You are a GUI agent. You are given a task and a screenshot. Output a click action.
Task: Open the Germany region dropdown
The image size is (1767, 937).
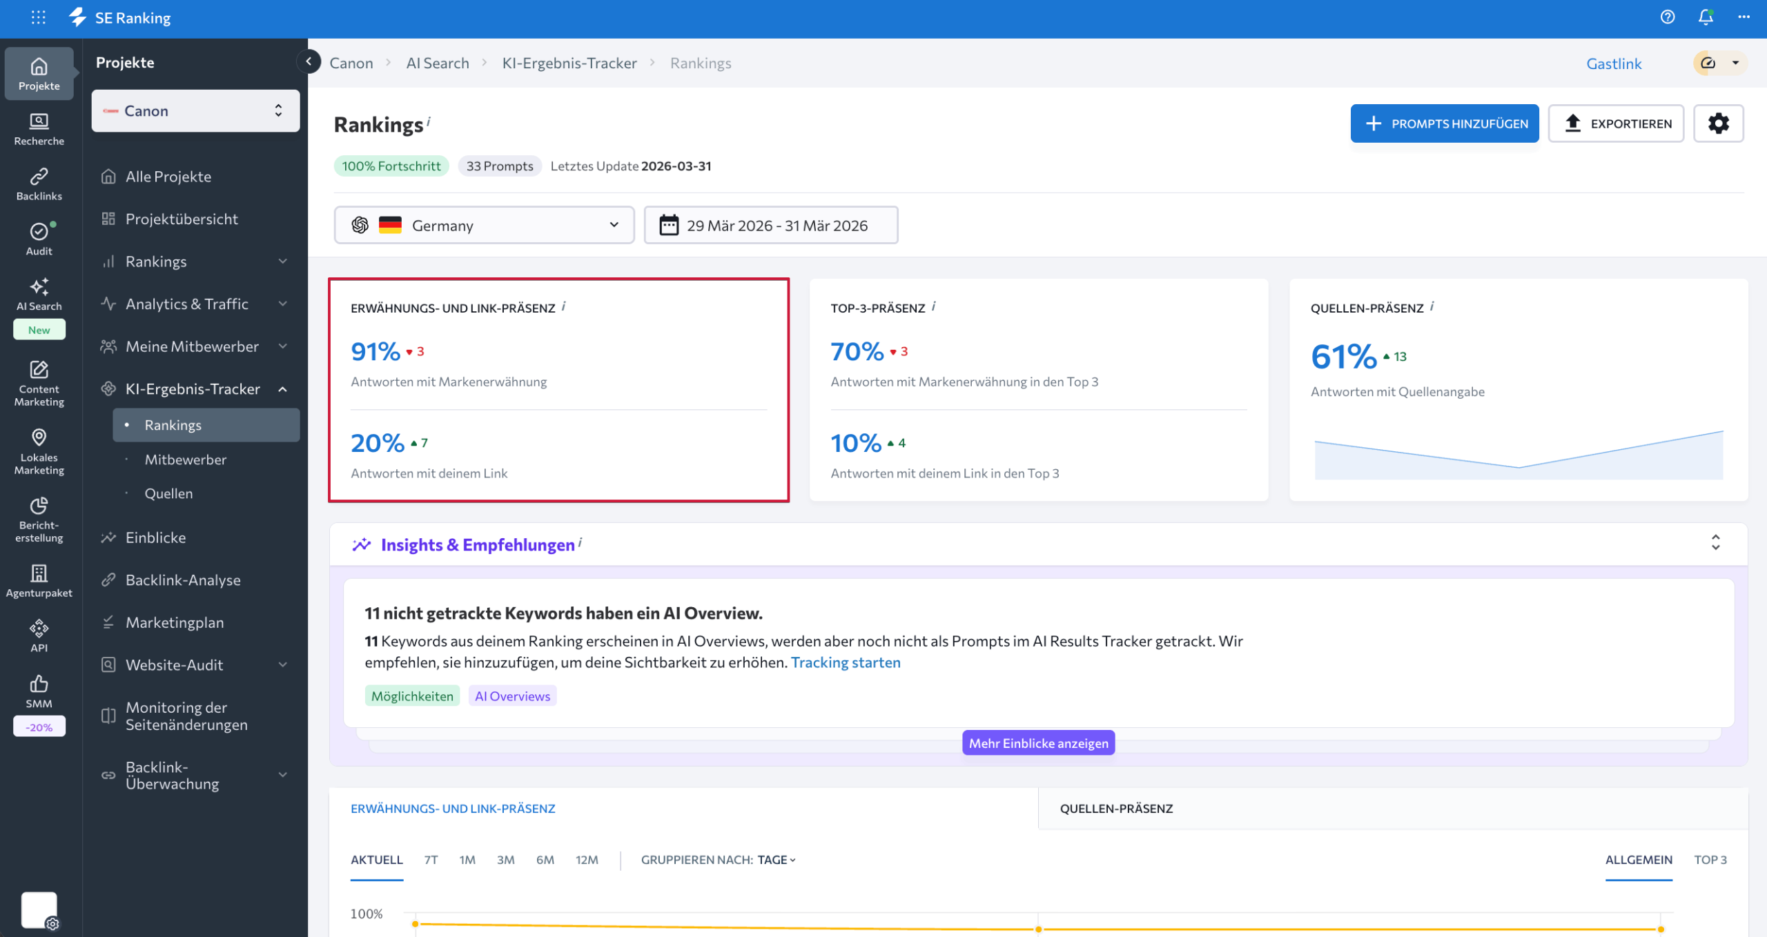pos(484,226)
